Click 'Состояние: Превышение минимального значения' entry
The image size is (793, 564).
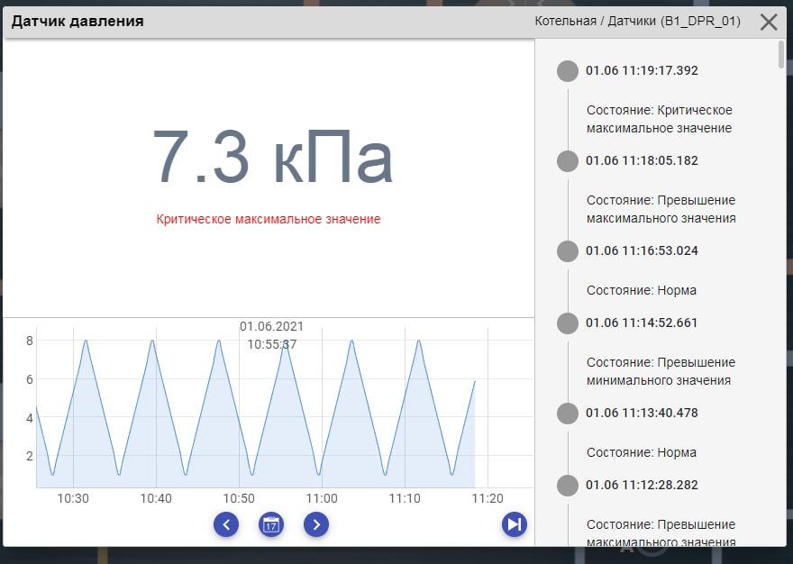(661, 371)
